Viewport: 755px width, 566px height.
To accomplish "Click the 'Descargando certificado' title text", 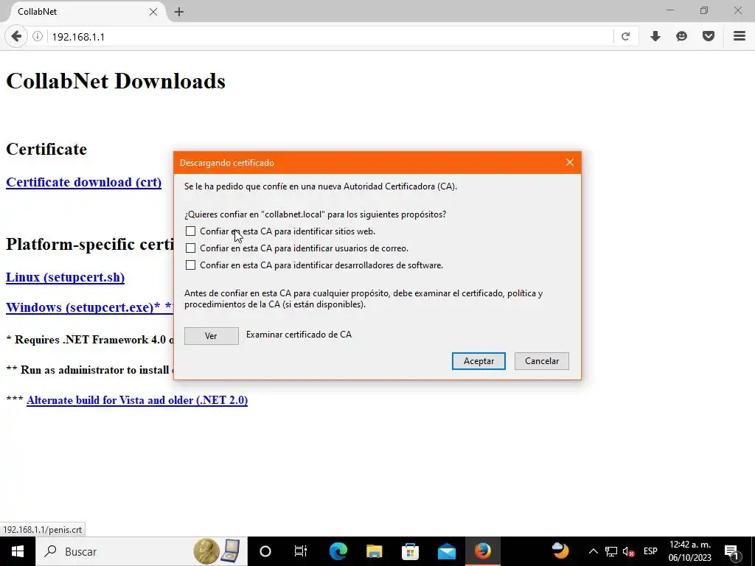I will coord(227,163).
